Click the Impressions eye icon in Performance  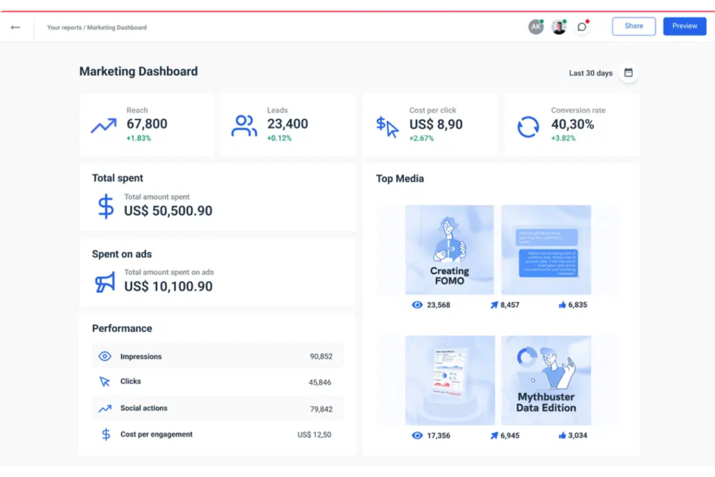[105, 356]
